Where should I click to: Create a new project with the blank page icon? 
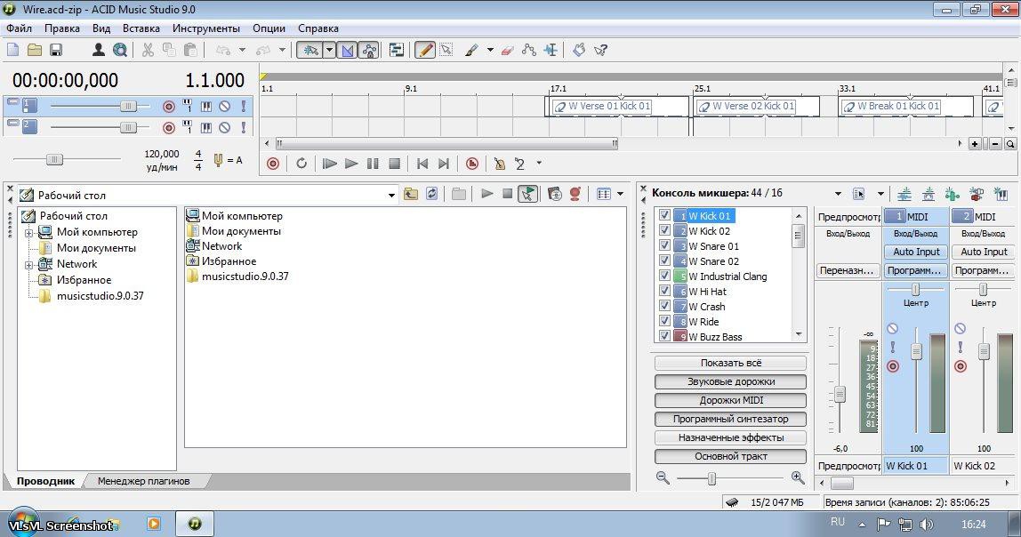point(13,50)
